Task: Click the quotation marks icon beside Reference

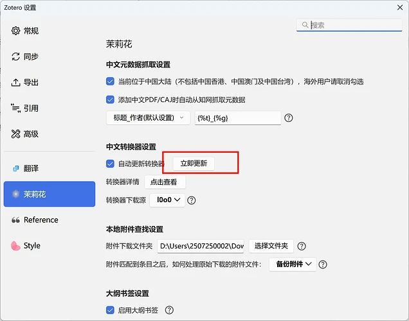Action: [15, 220]
